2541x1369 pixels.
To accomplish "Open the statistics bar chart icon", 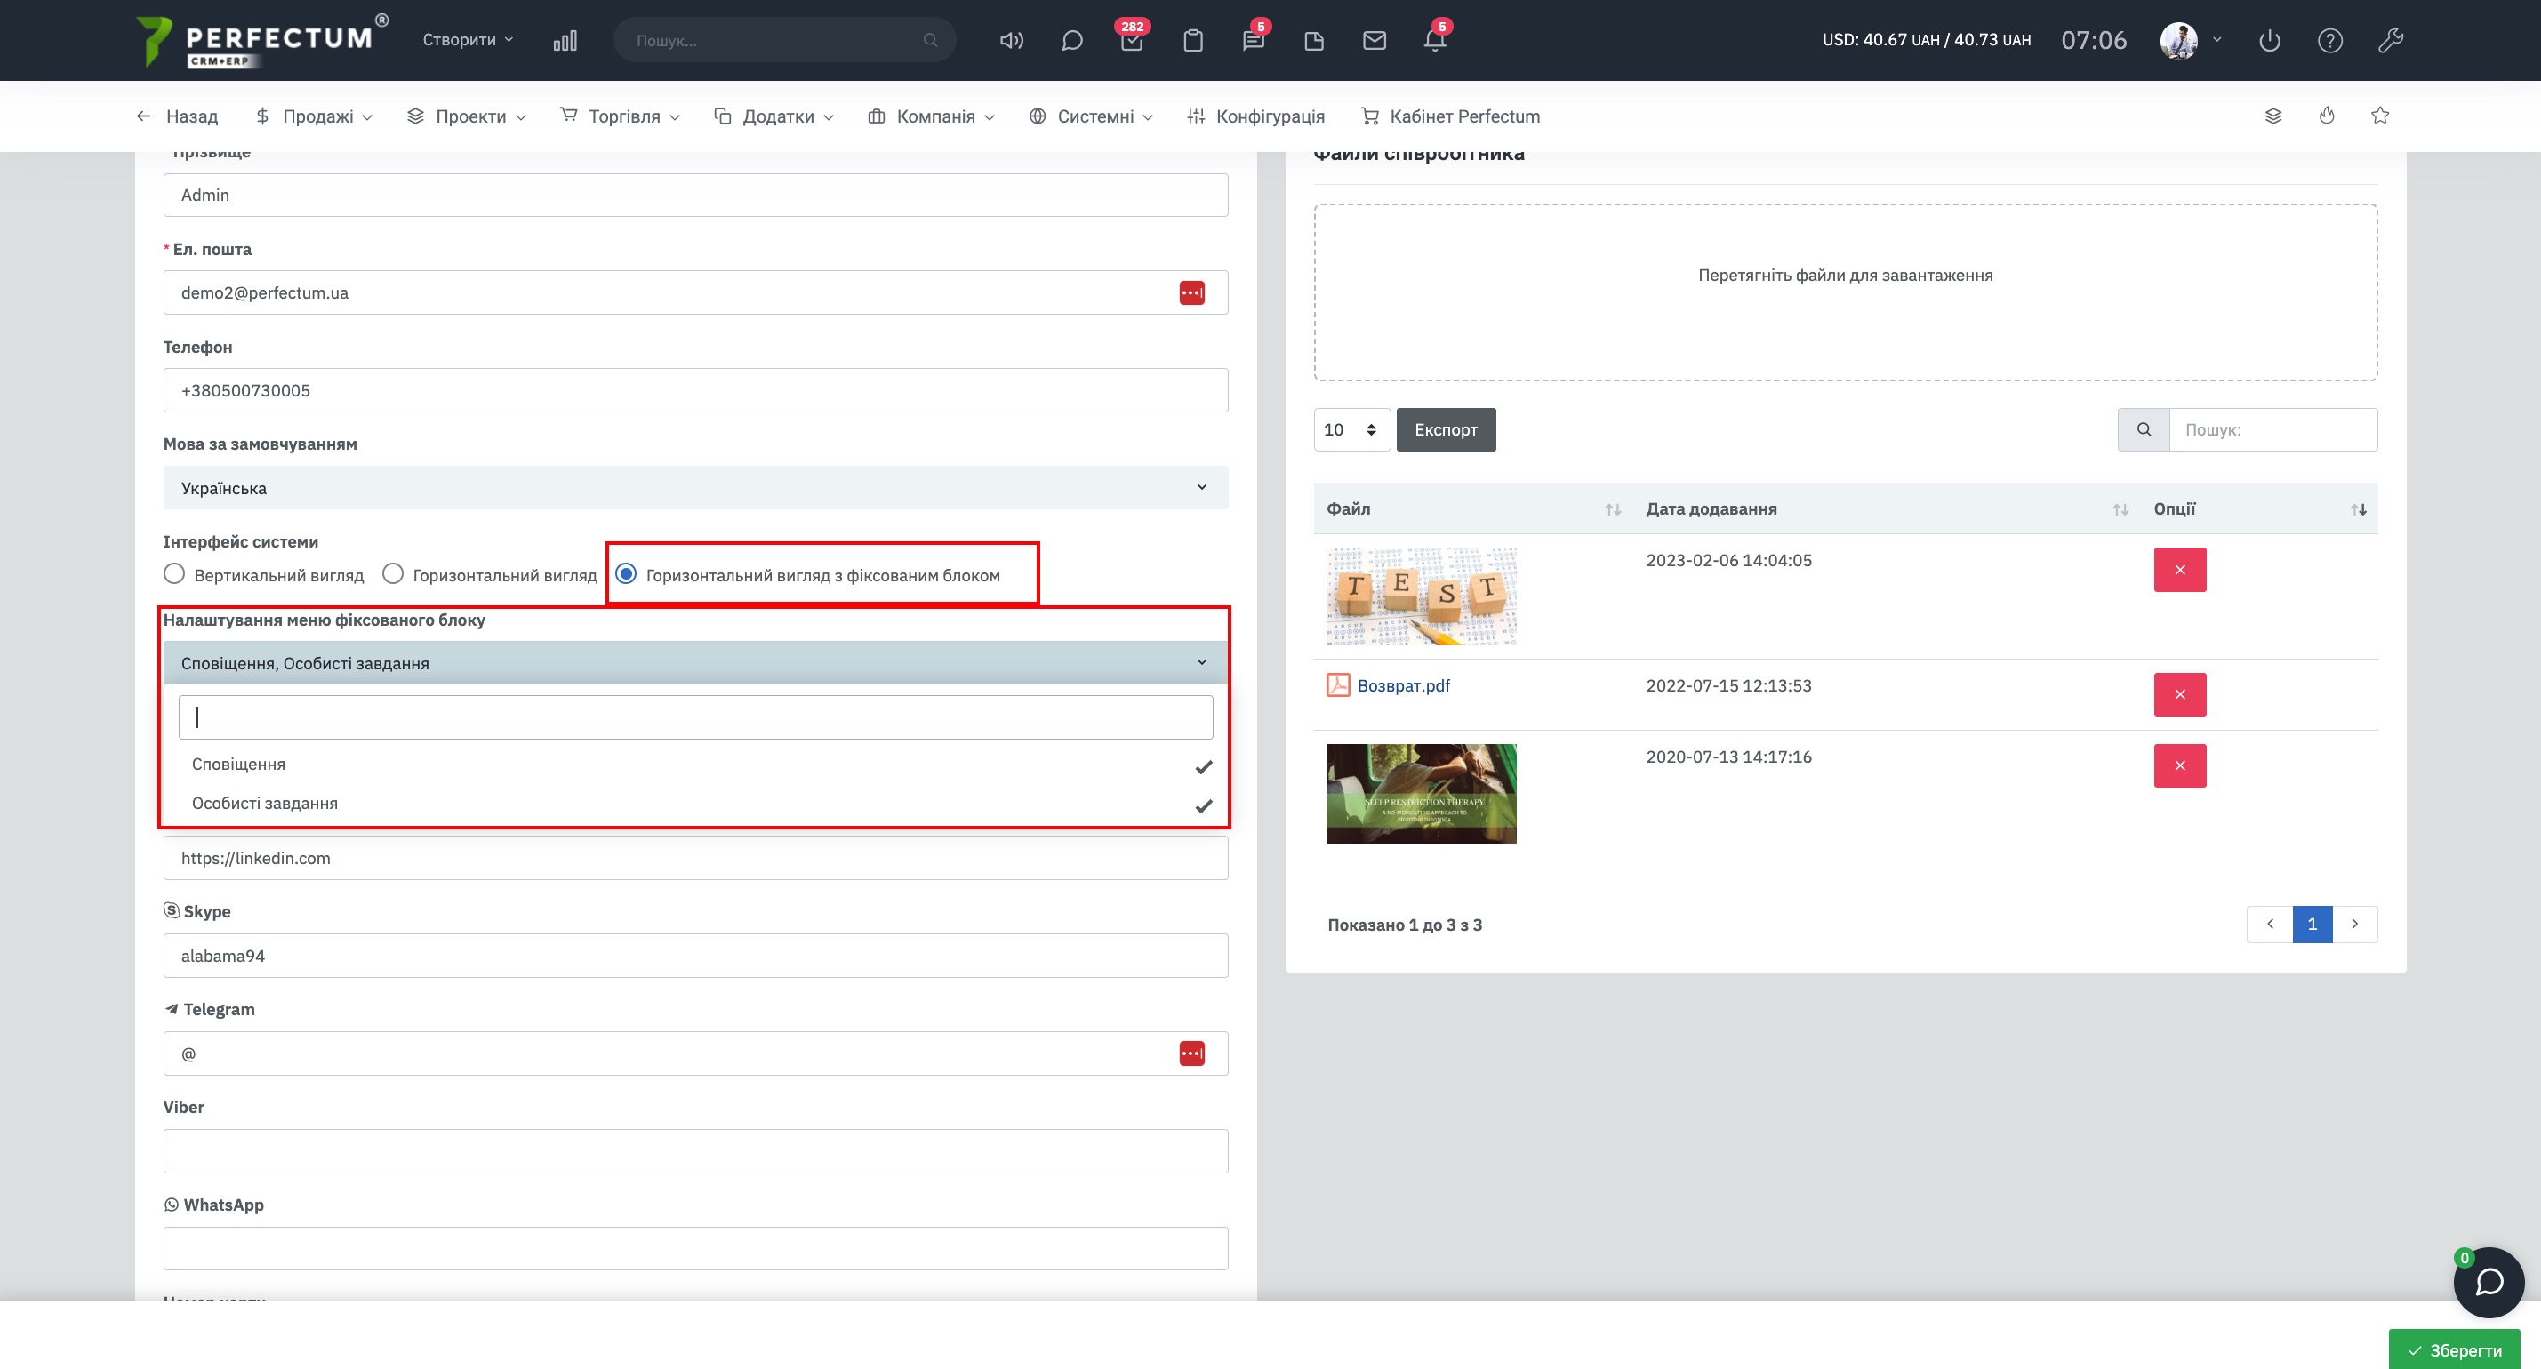I will 565,40.
